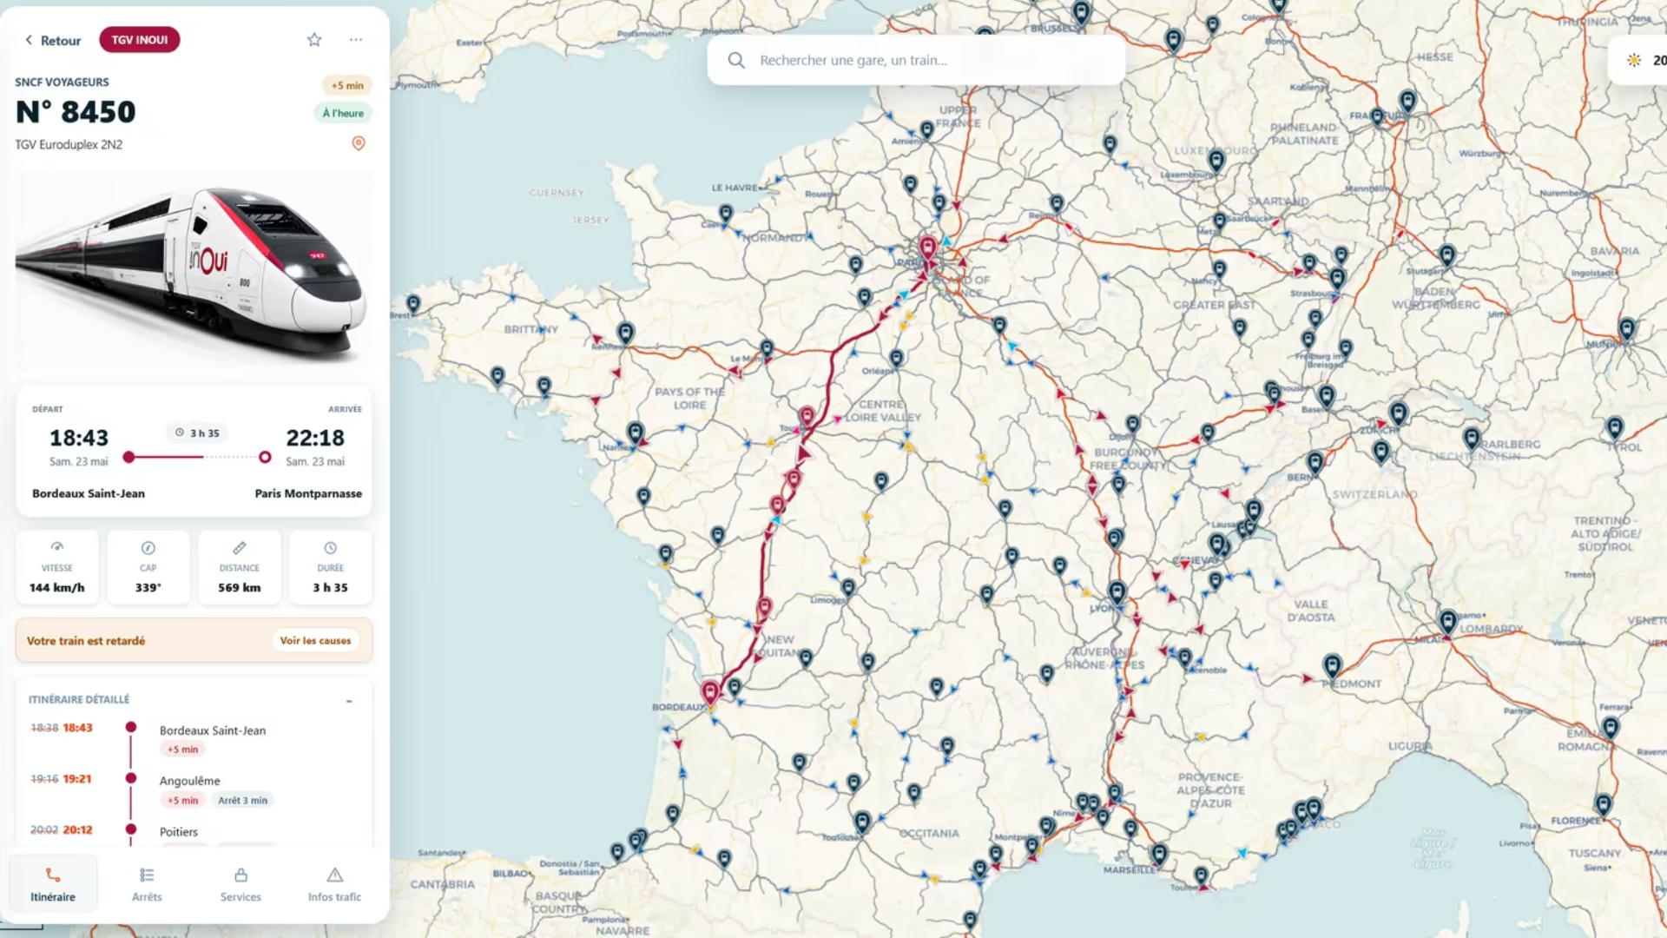The width and height of the screenshot is (1667, 938).
Task: Select the Vitesse speed card
Action: click(x=57, y=567)
